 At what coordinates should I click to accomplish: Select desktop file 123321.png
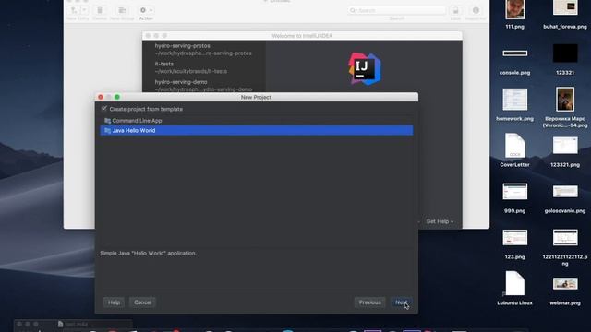[x=565, y=146]
